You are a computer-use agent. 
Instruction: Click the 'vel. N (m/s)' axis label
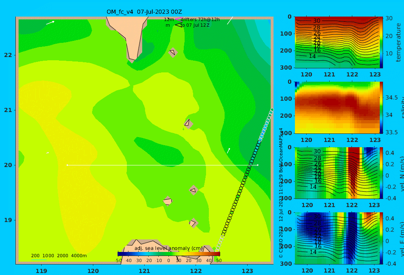[402, 173]
